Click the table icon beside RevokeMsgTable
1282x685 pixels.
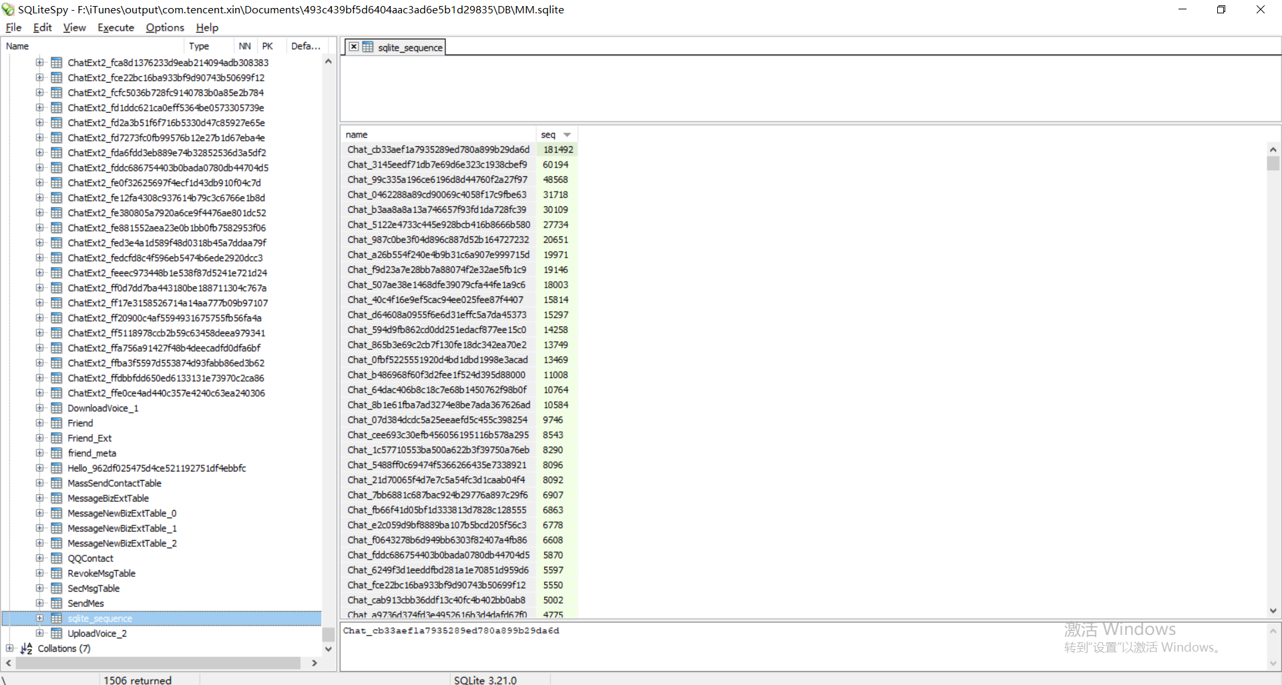pos(57,573)
